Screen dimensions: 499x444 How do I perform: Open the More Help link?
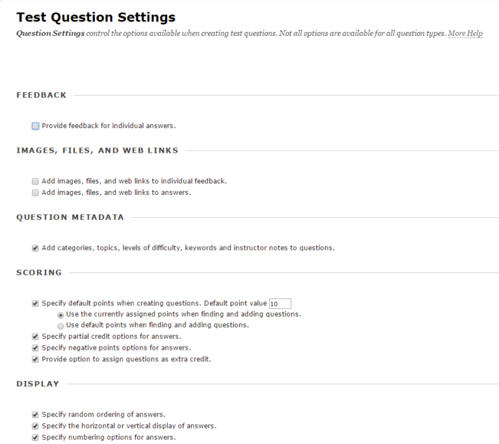pyautogui.click(x=465, y=33)
